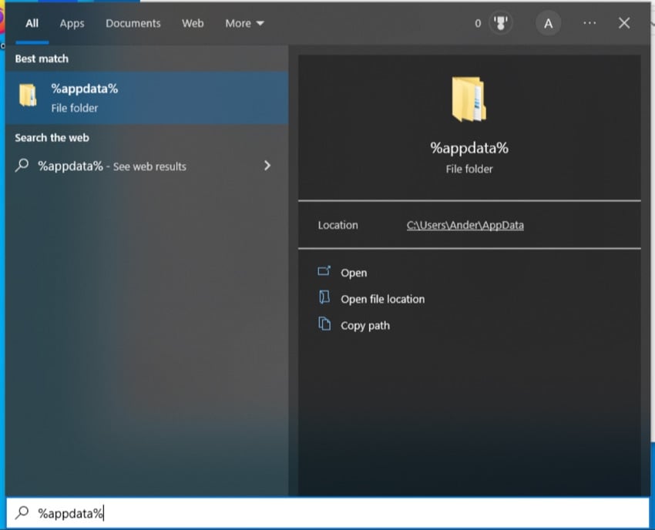Click the large folder preview icon
This screenshot has height=530, width=655.
(x=469, y=99)
